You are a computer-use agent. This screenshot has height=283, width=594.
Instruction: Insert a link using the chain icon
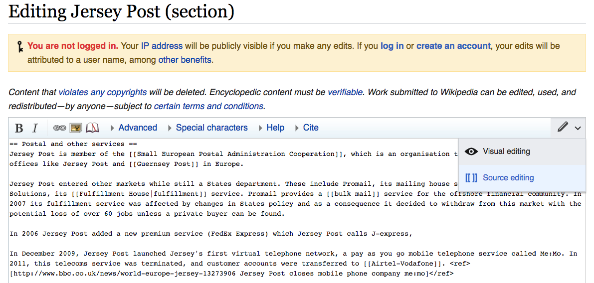pyautogui.click(x=60, y=128)
